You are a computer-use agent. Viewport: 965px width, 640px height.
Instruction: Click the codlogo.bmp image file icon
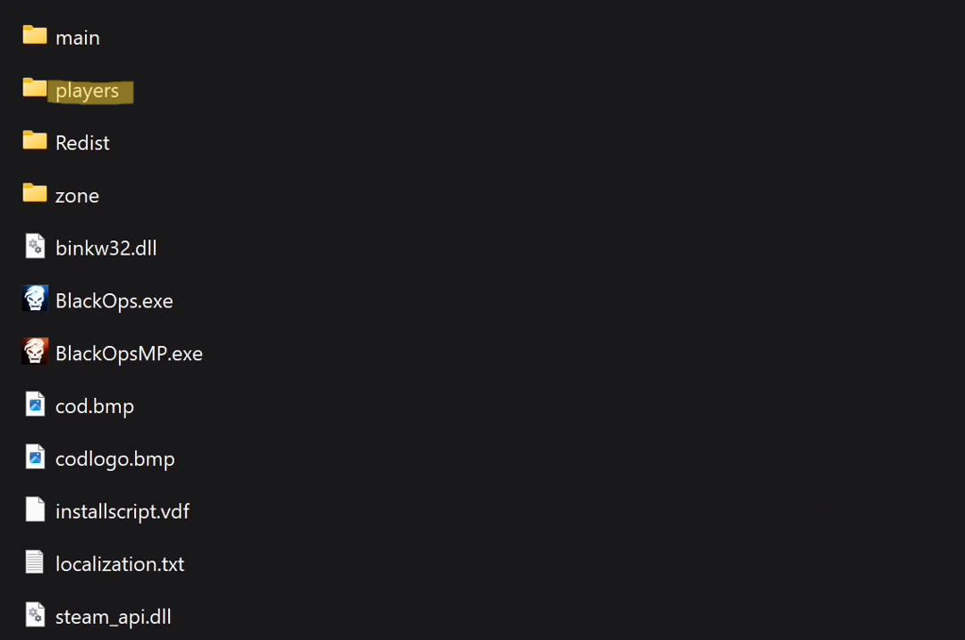click(x=35, y=457)
